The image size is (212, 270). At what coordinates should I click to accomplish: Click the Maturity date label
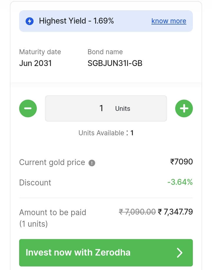coord(40,52)
